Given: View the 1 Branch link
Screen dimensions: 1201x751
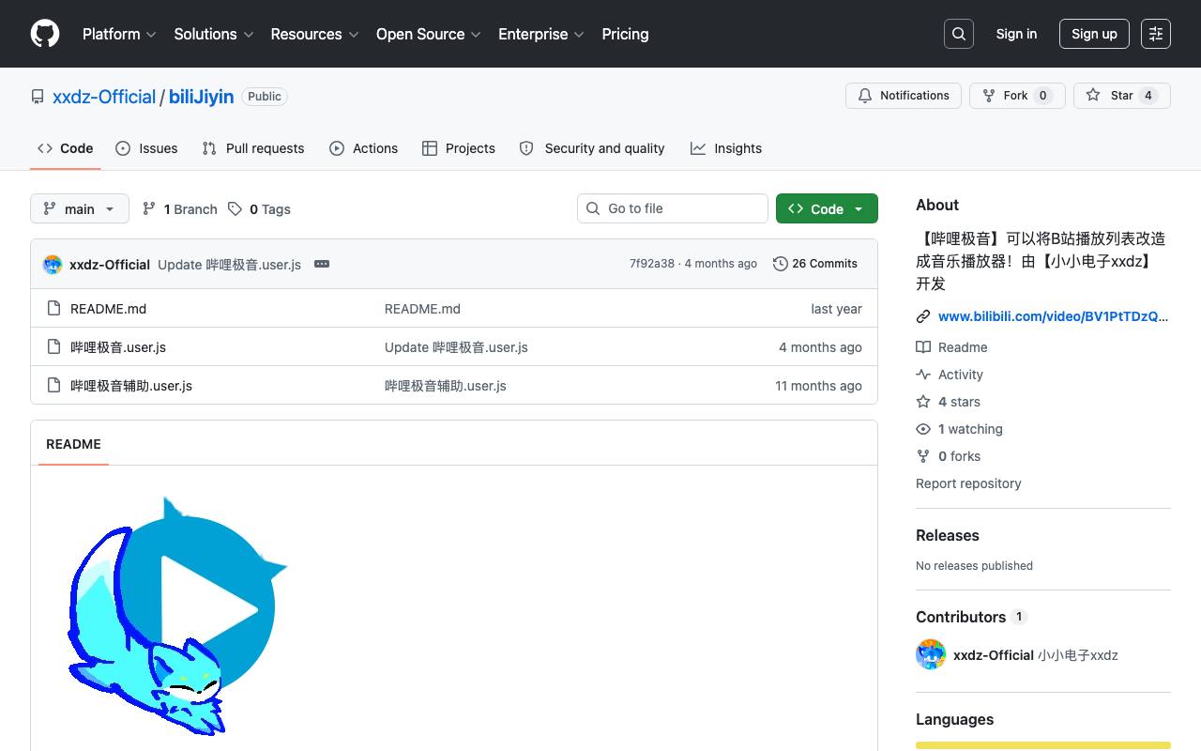Looking at the screenshot, I should pos(179,208).
